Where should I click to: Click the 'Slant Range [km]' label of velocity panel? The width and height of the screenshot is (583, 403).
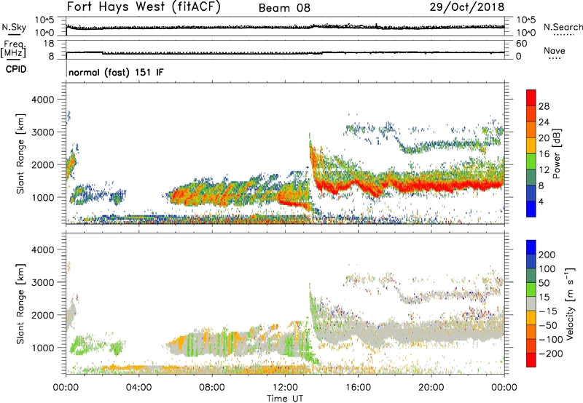20,304
